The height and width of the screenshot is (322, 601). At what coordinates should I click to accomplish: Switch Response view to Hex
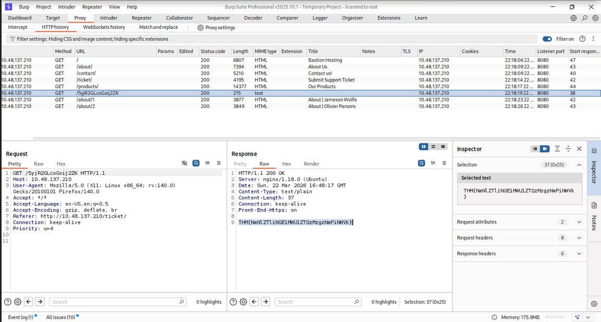click(287, 164)
